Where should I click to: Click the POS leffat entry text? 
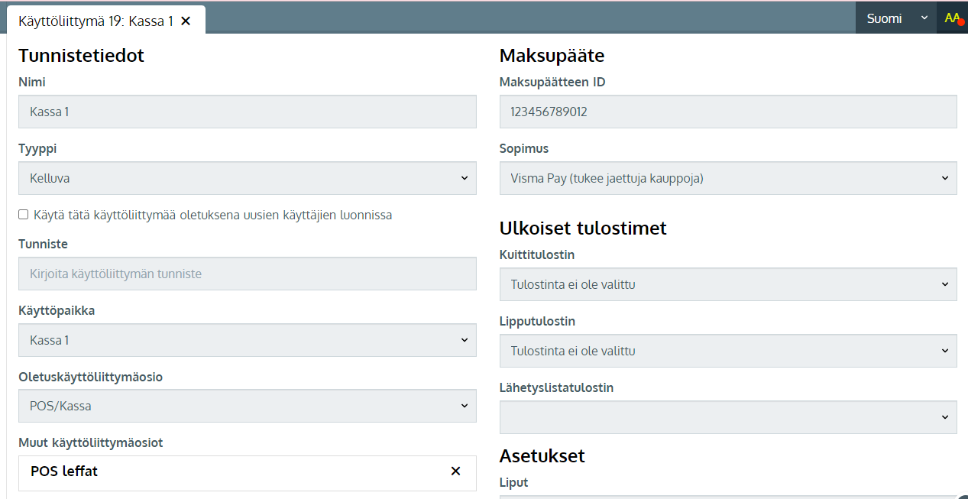tap(64, 471)
